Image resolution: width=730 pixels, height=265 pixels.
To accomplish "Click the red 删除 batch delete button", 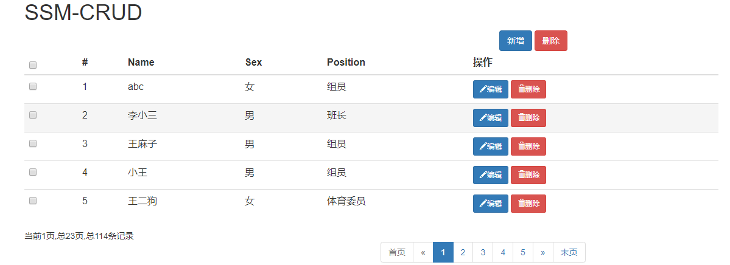I will pos(551,41).
